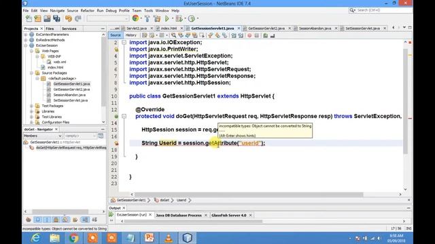Toggle Show Inner Classes filter in Navigator
The height and width of the screenshot is (244, 435).
point(65,220)
